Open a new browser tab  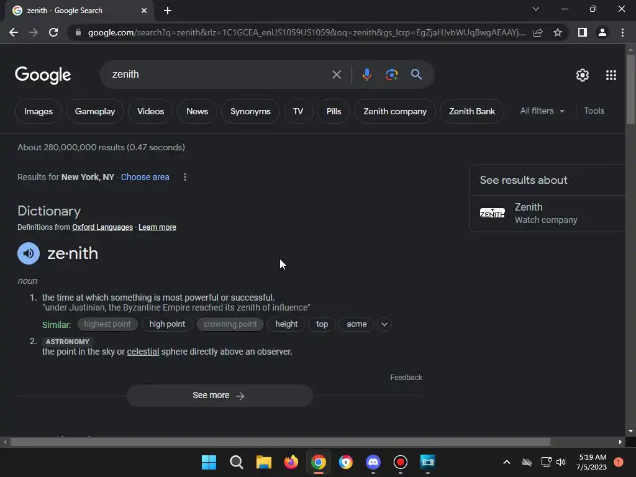pos(168,11)
